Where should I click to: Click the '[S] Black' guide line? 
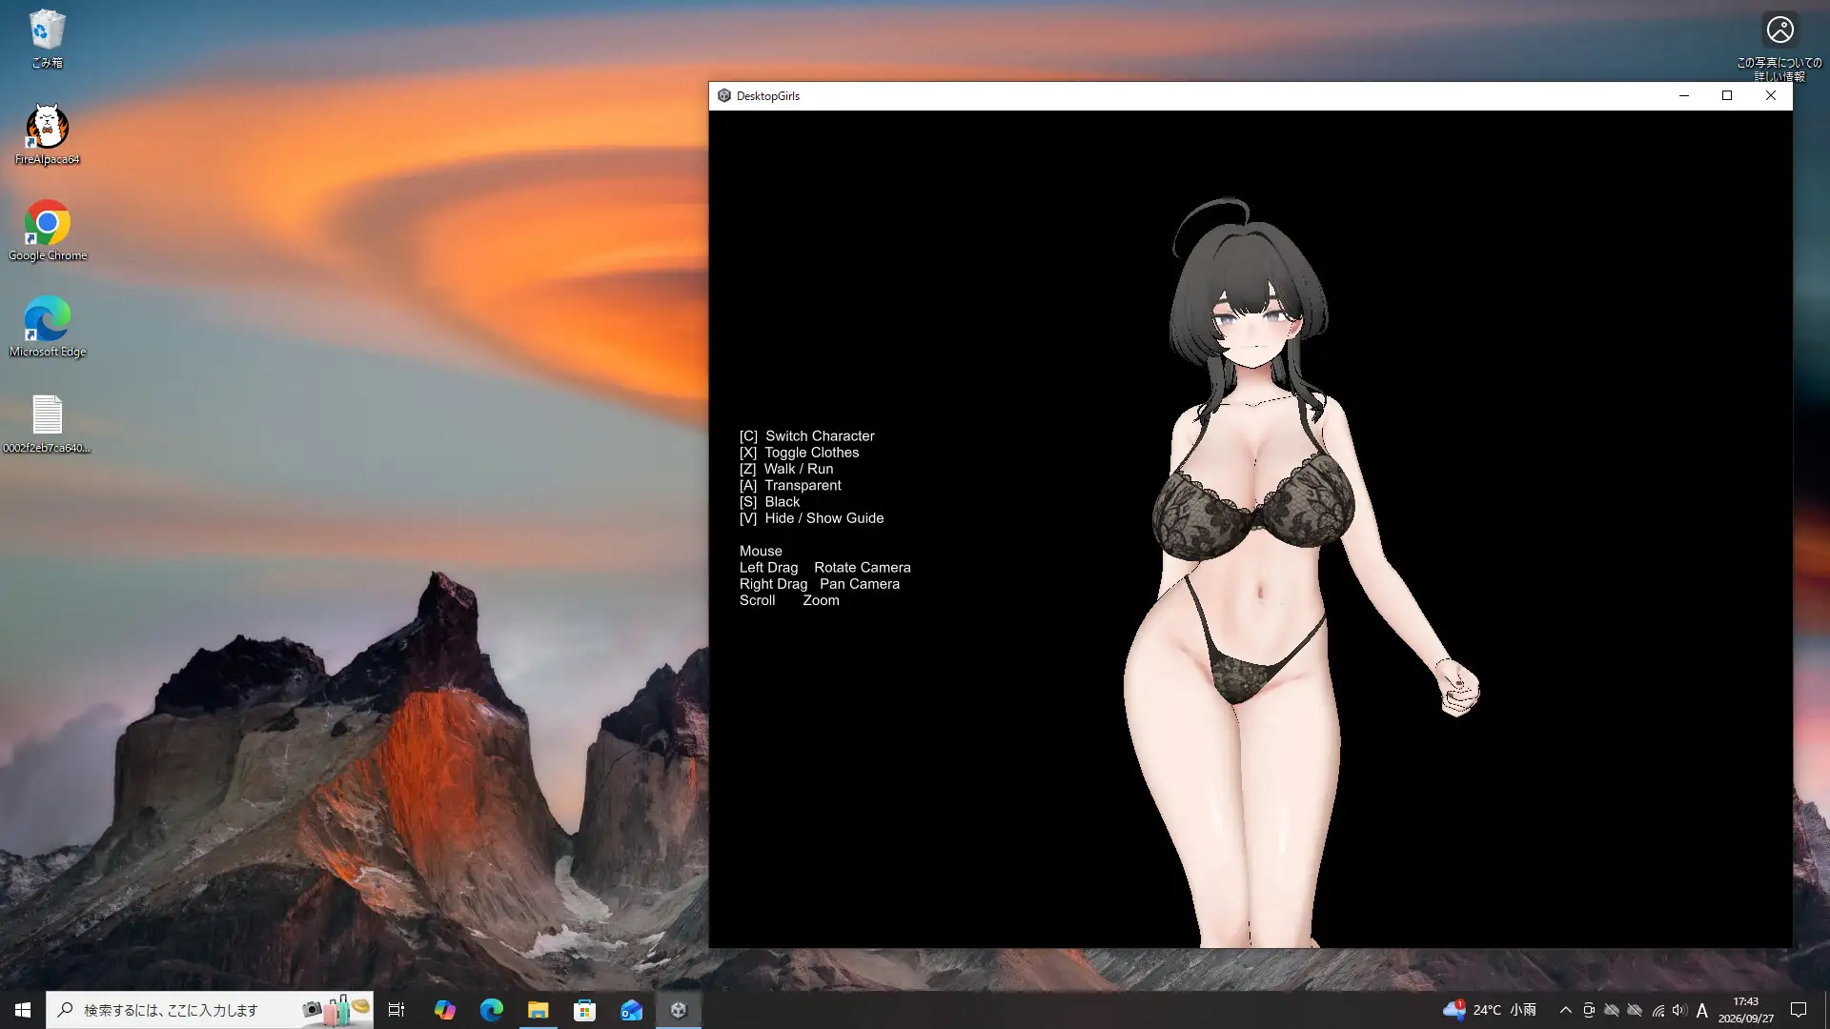[769, 502]
